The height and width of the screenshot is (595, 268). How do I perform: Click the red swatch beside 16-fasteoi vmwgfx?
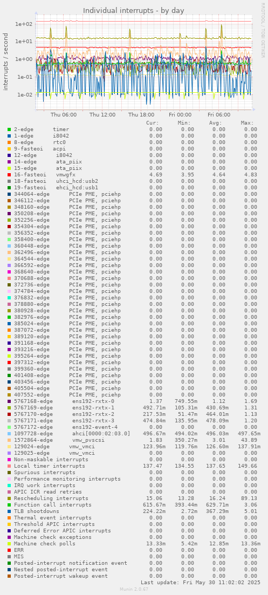[x=9, y=175]
